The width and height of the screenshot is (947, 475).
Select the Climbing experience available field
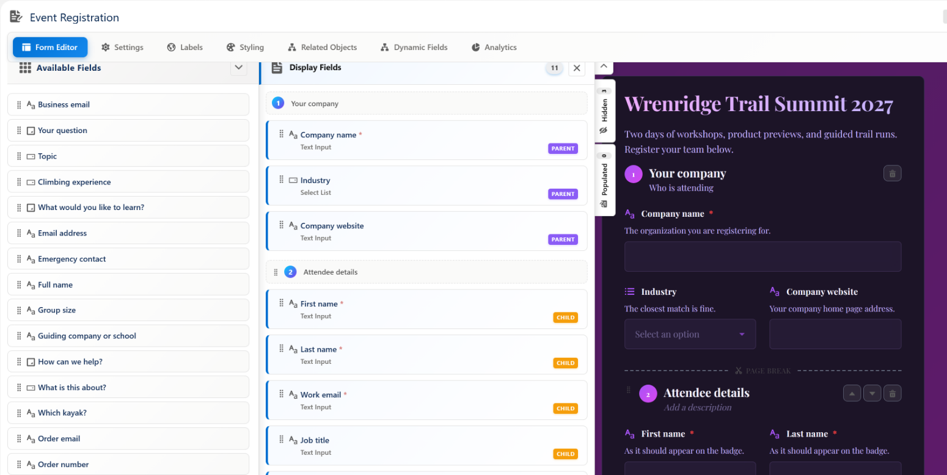pyautogui.click(x=128, y=181)
